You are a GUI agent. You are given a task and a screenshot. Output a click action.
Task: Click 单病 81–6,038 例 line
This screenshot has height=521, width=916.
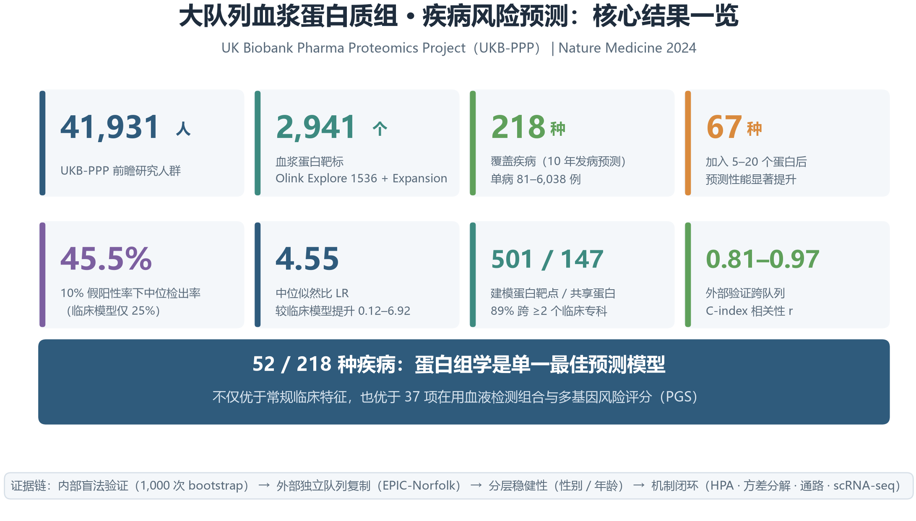[x=536, y=179]
